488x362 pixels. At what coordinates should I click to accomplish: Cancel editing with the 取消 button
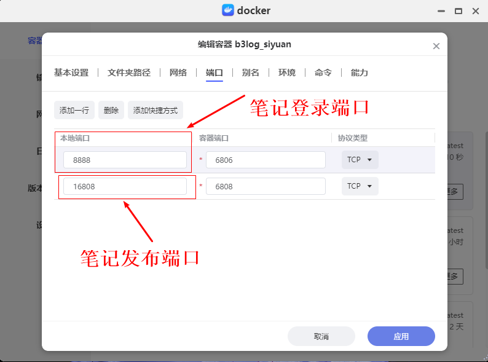click(321, 336)
